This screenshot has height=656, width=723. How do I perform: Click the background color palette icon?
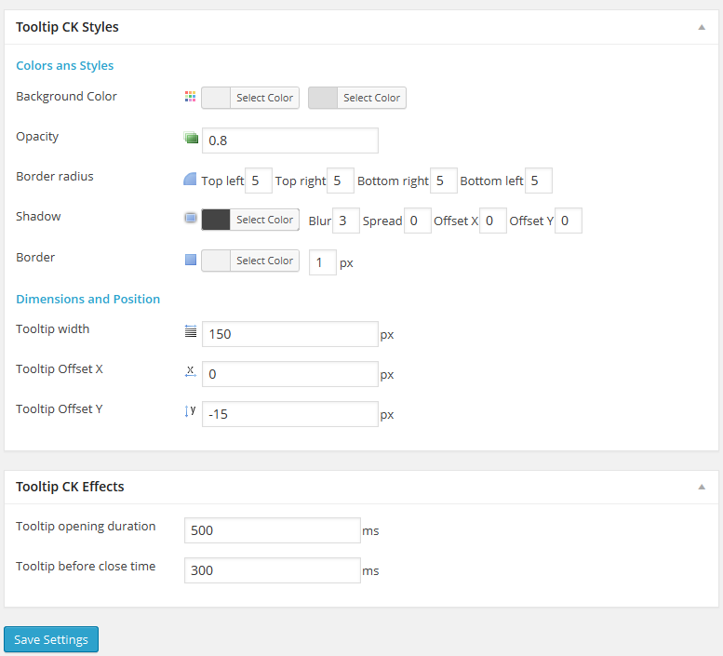click(x=190, y=97)
